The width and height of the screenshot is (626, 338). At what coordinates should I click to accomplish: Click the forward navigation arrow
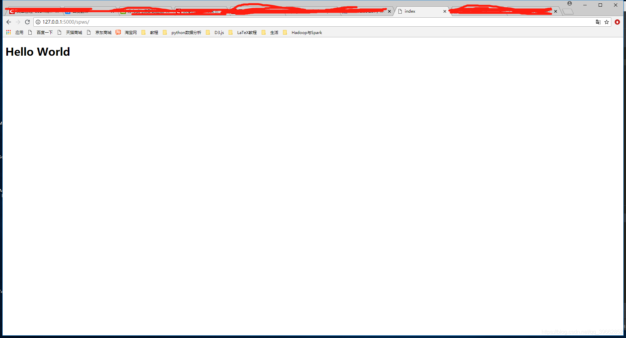(18, 22)
